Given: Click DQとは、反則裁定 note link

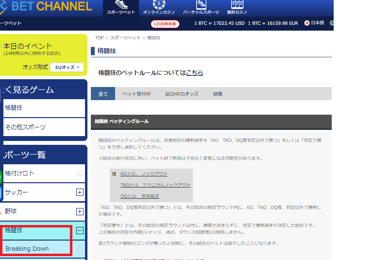Looking at the screenshot, I should (140, 196).
